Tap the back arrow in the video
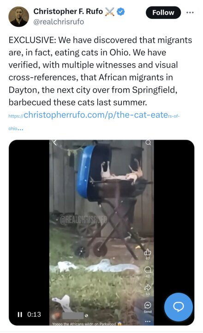 tap(54, 142)
